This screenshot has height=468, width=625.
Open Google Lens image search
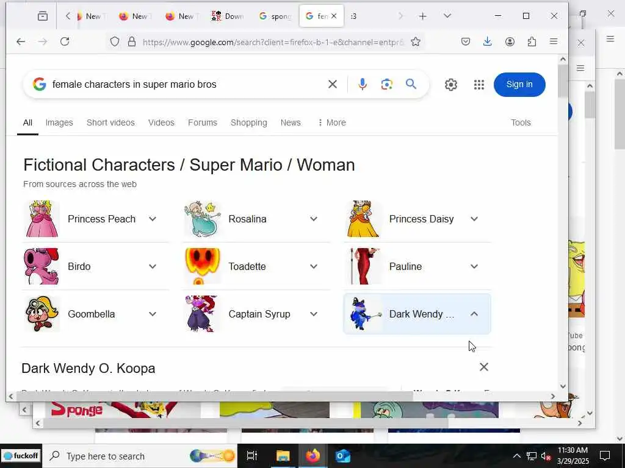point(386,84)
